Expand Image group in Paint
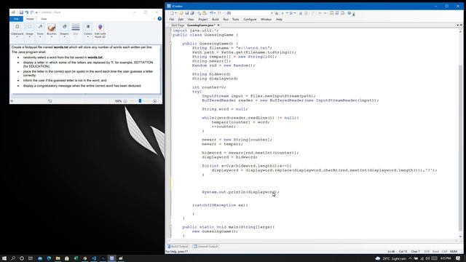This screenshot has height=262, width=466. coord(29,31)
